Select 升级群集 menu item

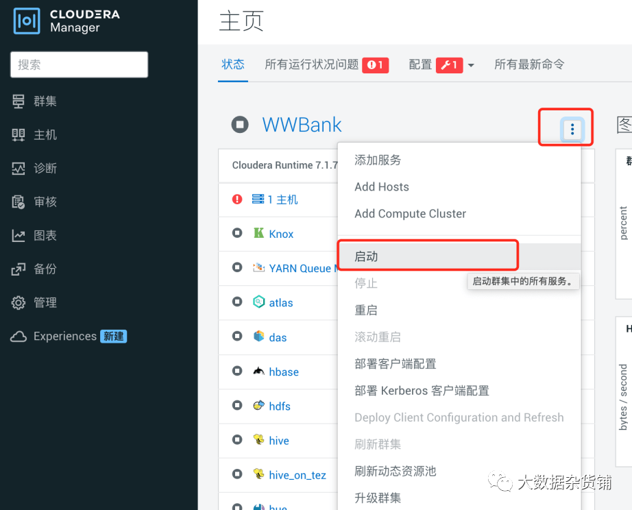click(459, 498)
